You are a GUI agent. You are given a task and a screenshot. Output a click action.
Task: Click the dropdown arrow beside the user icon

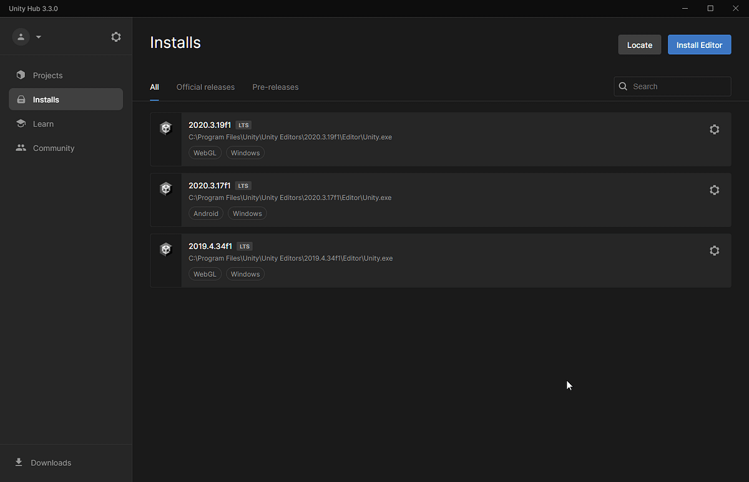(38, 37)
